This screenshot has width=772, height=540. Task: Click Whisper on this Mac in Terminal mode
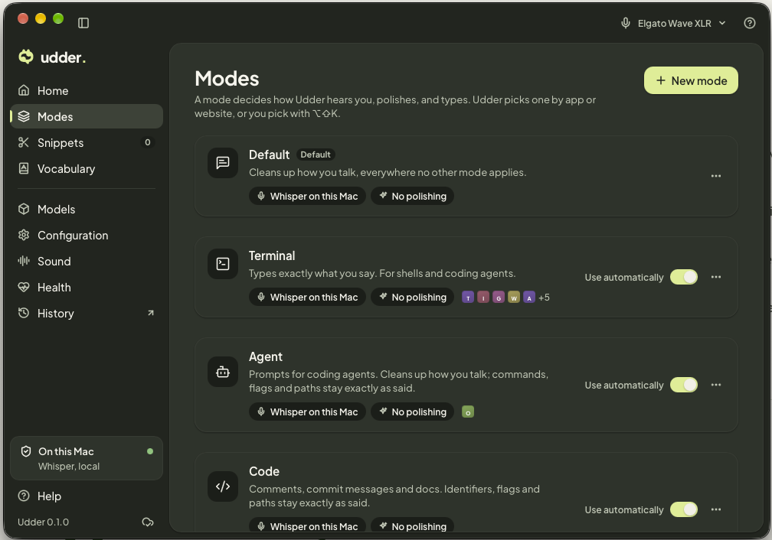tap(307, 297)
